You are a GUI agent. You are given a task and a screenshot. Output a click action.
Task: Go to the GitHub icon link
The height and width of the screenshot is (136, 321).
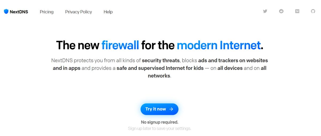[x=313, y=11]
